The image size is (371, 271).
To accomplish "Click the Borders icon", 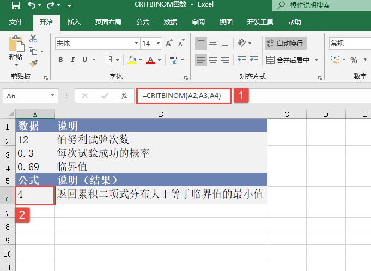I will coord(108,60).
